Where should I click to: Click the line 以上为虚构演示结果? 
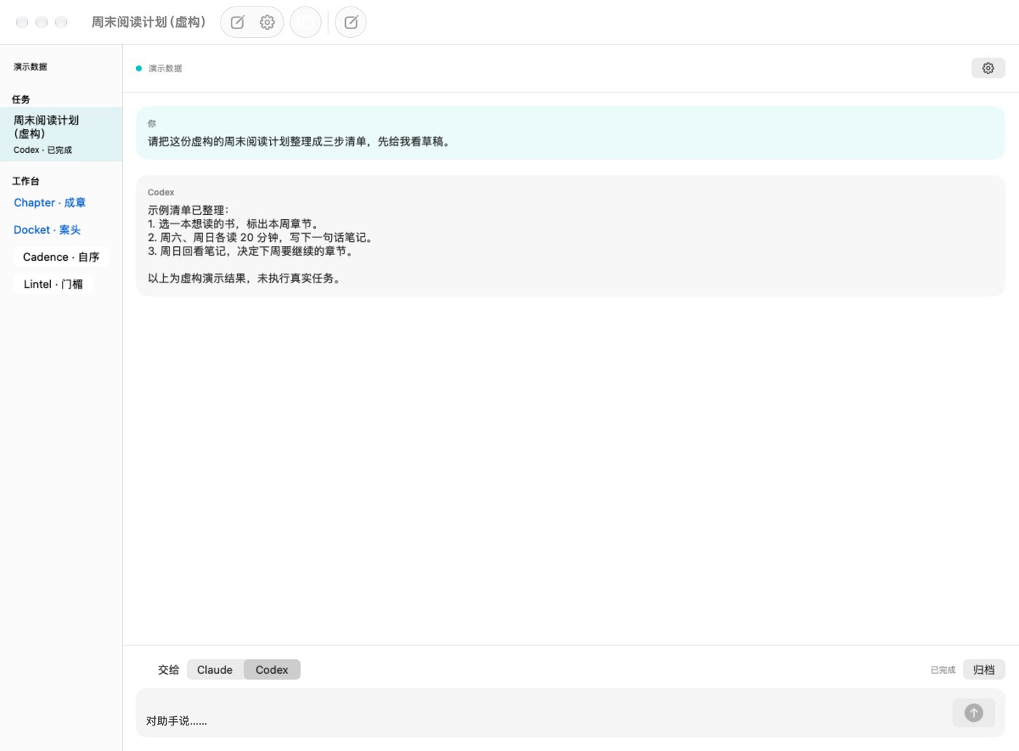[245, 278]
